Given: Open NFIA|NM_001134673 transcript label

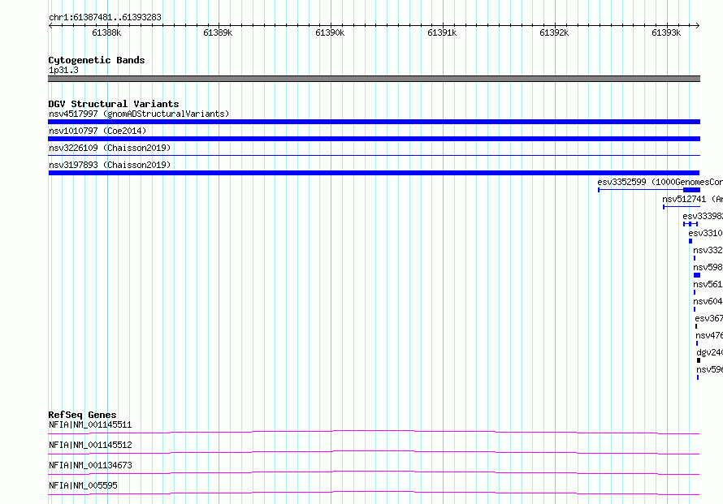Looking at the screenshot, I should pos(90,465).
